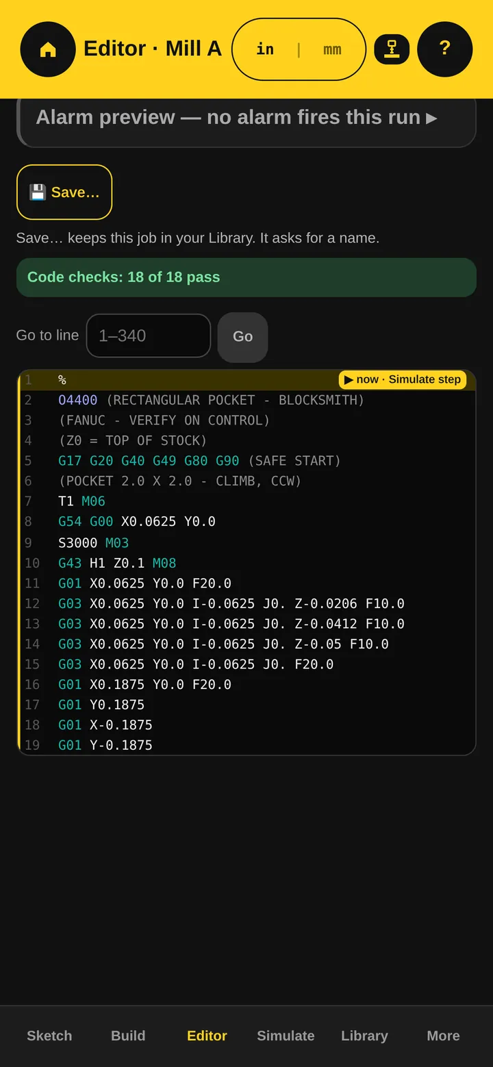This screenshot has width=493, height=1067.
Task: Select line O4400 RECTANGULAR POCKET - BLOCKSMITH
Action: (x=246, y=400)
